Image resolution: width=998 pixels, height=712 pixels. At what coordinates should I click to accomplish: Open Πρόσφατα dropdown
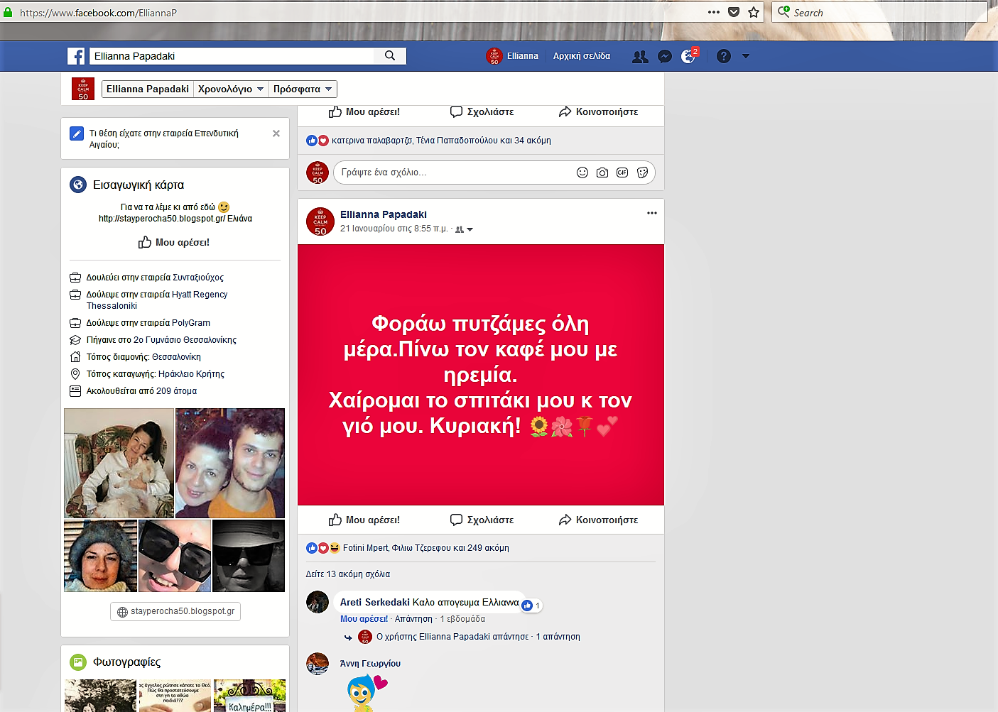point(303,89)
